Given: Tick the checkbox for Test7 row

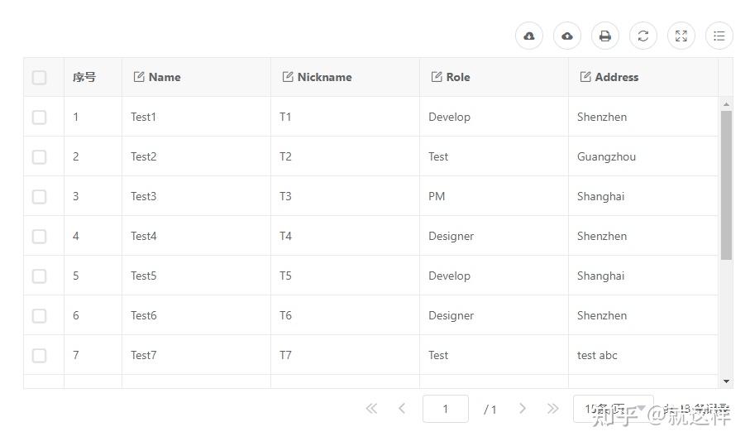Looking at the screenshot, I should pos(40,356).
